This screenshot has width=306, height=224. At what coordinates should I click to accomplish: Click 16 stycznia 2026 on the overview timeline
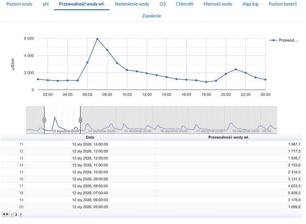click(173, 131)
